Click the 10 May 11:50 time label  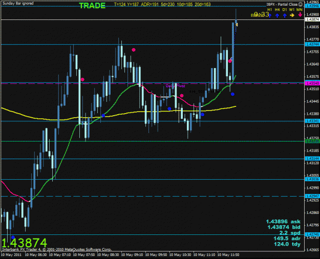tap(228, 255)
